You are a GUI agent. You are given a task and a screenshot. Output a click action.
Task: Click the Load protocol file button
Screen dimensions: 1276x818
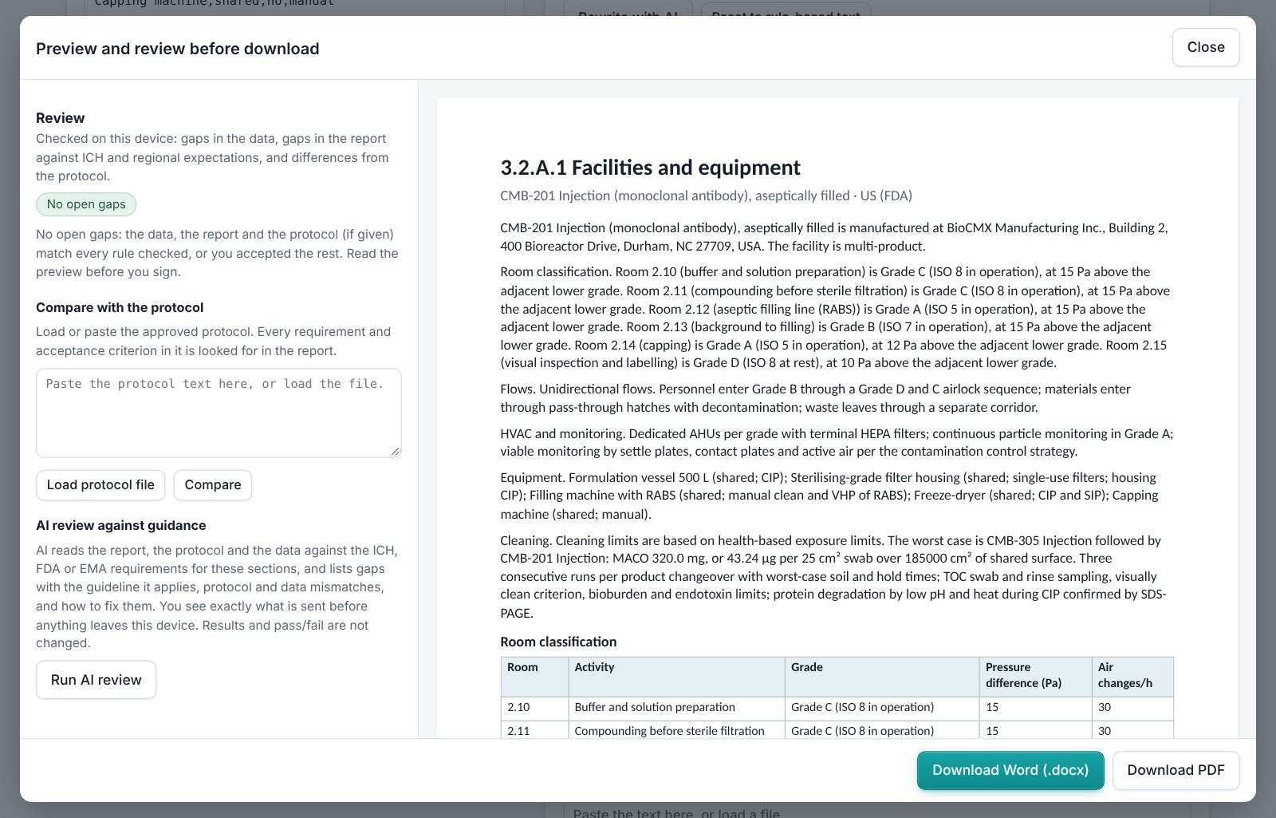pyautogui.click(x=100, y=485)
